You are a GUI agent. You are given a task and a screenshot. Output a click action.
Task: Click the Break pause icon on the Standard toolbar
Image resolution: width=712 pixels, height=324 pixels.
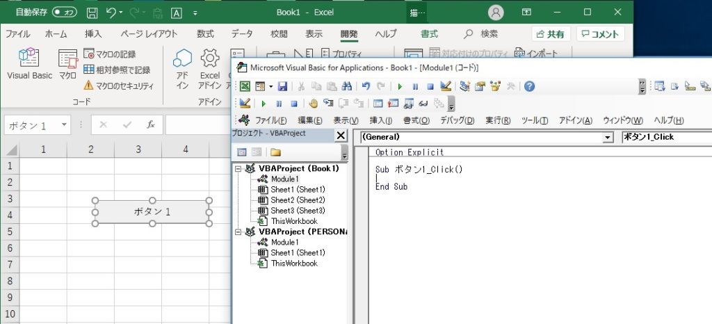coord(415,87)
